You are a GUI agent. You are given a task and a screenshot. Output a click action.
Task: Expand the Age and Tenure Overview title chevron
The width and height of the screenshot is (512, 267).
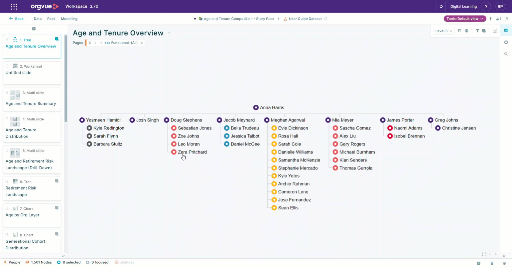169,33
